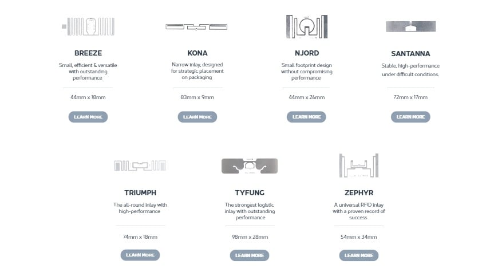
Task: Open the Triumph inlay antenna image
Action: [140, 165]
